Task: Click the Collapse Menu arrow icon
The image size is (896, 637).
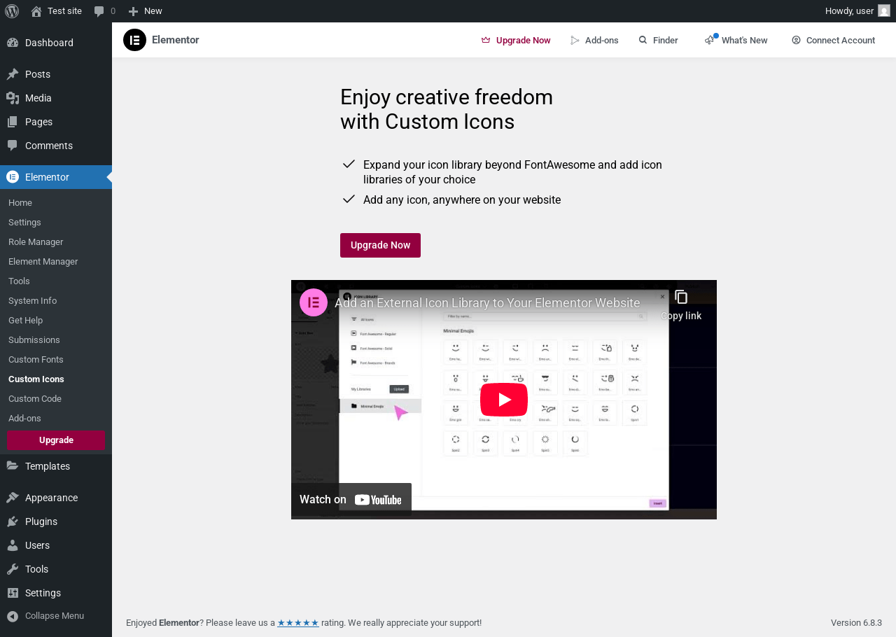Action: tap(13, 616)
